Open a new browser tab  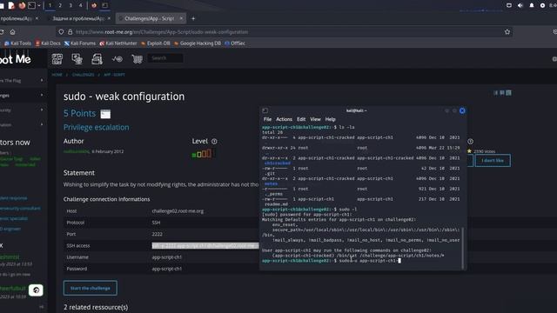(x=193, y=18)
